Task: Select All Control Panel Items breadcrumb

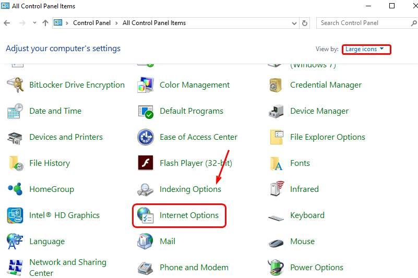Action: point(154,23)
